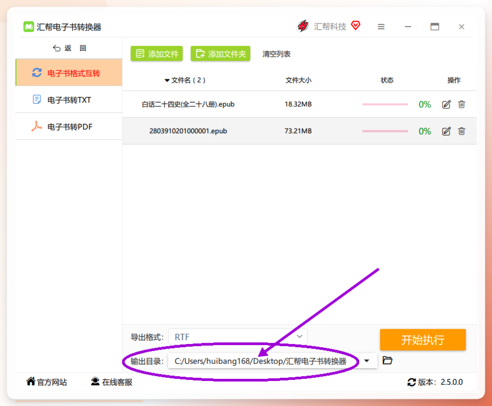Delete the 白话二十四史 file entry
Screen dimensions: 492x406
tap(461, 104)
